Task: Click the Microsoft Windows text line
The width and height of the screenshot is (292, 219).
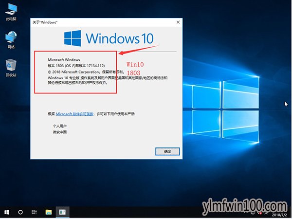Action: [x=64, y=59]
